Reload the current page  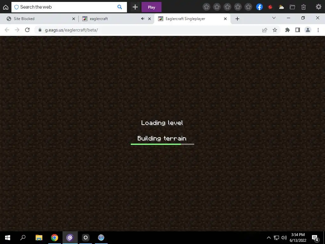click(x=27, y=30)
